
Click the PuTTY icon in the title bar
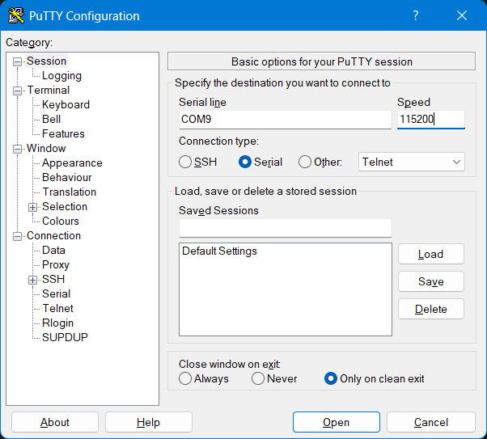pyautogui.click(x=16, y=15)
